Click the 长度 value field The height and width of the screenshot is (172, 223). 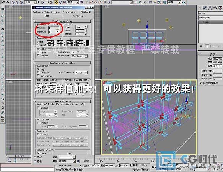[x=218, y=58]
